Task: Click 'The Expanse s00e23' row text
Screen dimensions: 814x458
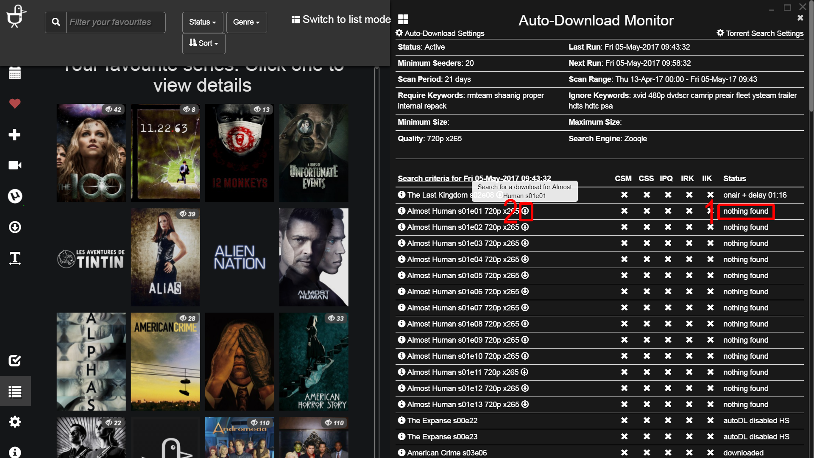Action: point(442,437)
